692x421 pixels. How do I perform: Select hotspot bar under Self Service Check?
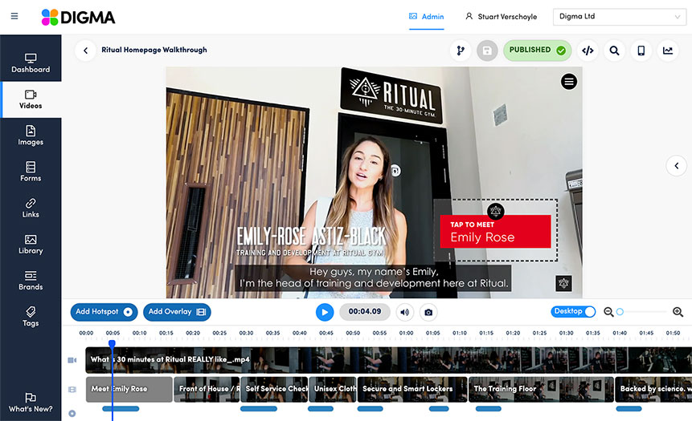point(259,409)
